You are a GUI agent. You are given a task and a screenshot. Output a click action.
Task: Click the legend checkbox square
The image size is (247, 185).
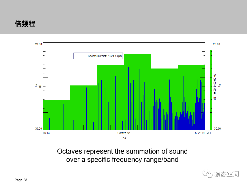76,56
